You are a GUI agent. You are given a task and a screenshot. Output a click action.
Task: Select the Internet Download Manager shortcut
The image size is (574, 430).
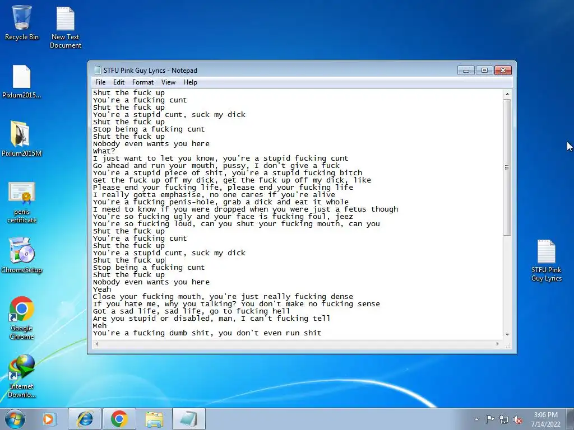point(22,376)
